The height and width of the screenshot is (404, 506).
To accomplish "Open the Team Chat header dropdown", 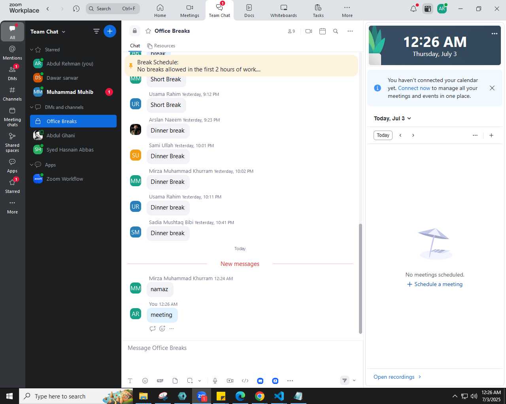I will tap(63, 32).
